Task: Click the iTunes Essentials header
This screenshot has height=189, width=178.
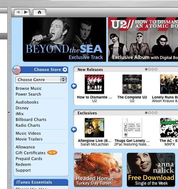Action: (41, 182)
